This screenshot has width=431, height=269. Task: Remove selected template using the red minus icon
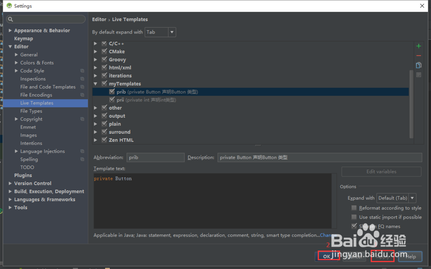(419, 55)
